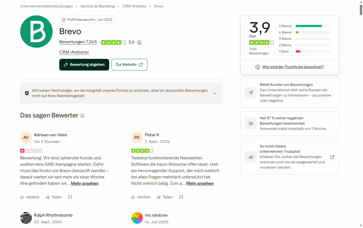Click the thumbs-up icon under Peter K's review

point(133,197)
